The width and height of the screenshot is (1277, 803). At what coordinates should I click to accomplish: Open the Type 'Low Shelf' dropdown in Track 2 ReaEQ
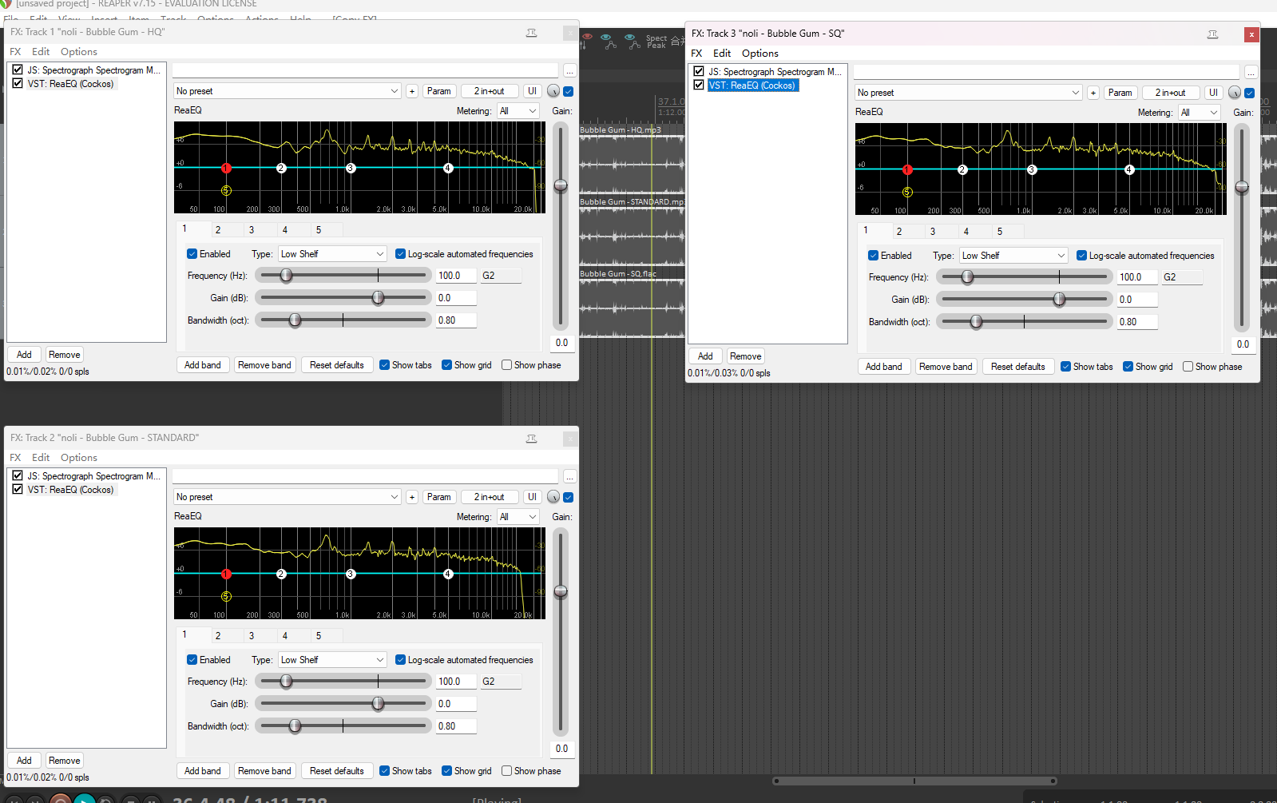pyautogui.click(x=332, y=660)
